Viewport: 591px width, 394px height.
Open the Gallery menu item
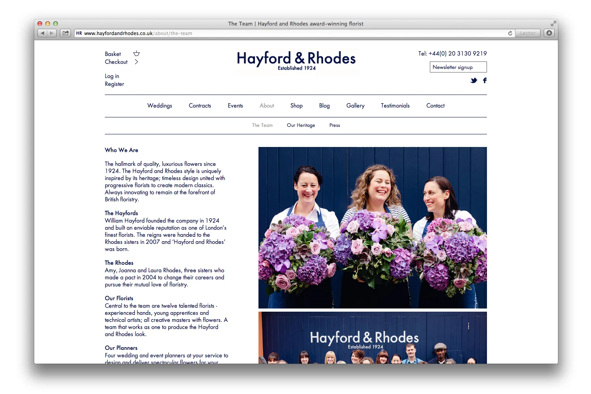355,106
